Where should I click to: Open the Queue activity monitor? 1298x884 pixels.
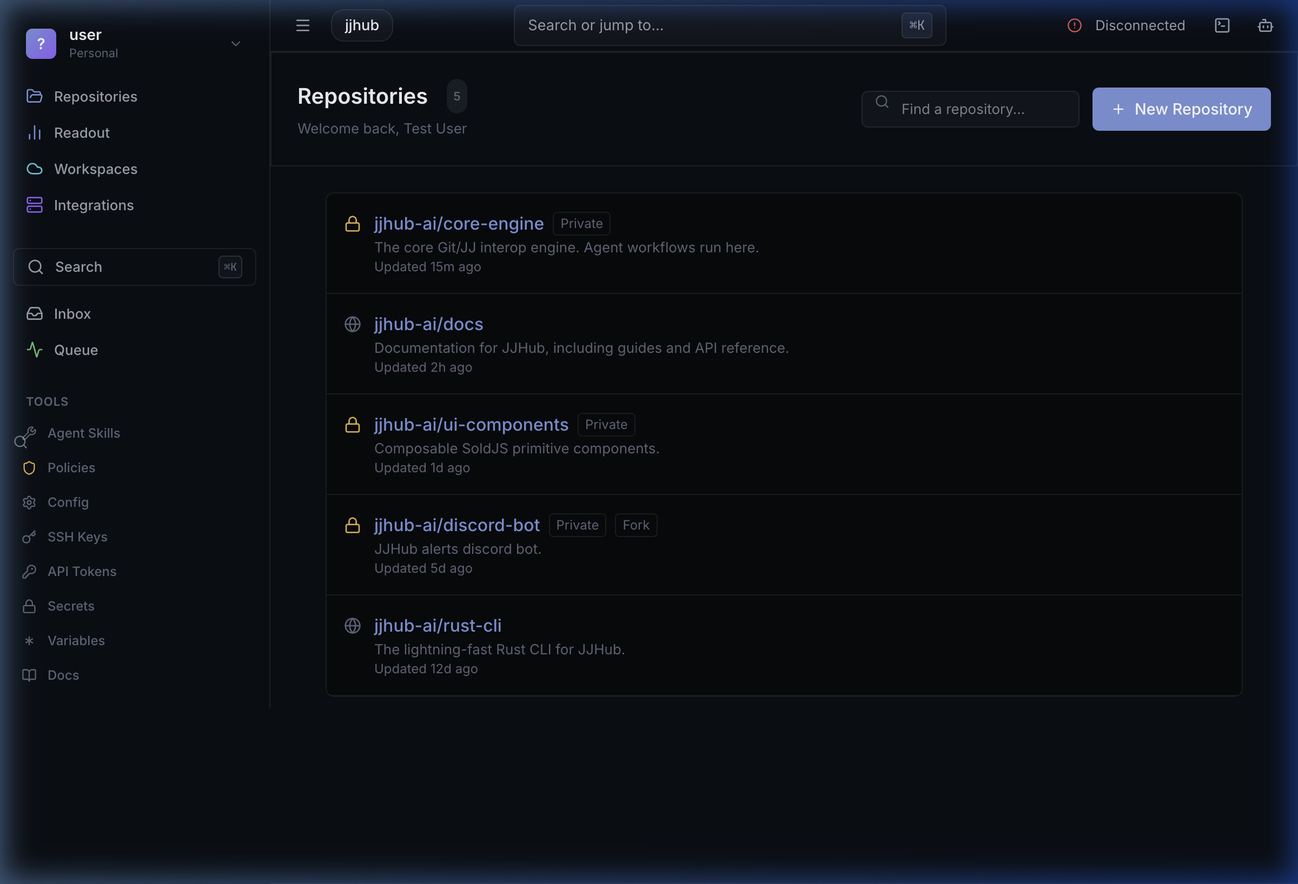point(34,350)
